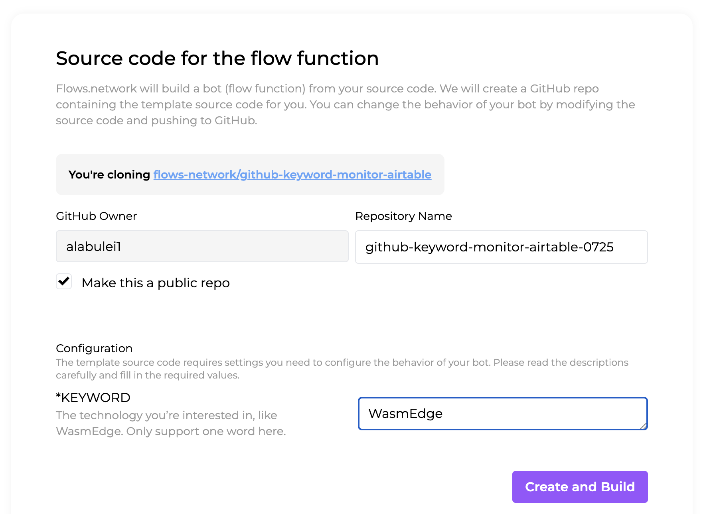This screenshot has width=711, height=514.
Task: Click the 'You're cloning' banner
Action: [x=250, y=175]
